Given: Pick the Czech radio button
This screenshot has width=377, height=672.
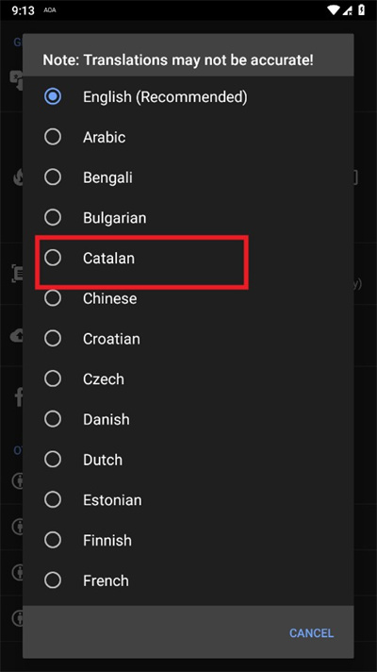Looking at the screenshot, I should (53, 378).
